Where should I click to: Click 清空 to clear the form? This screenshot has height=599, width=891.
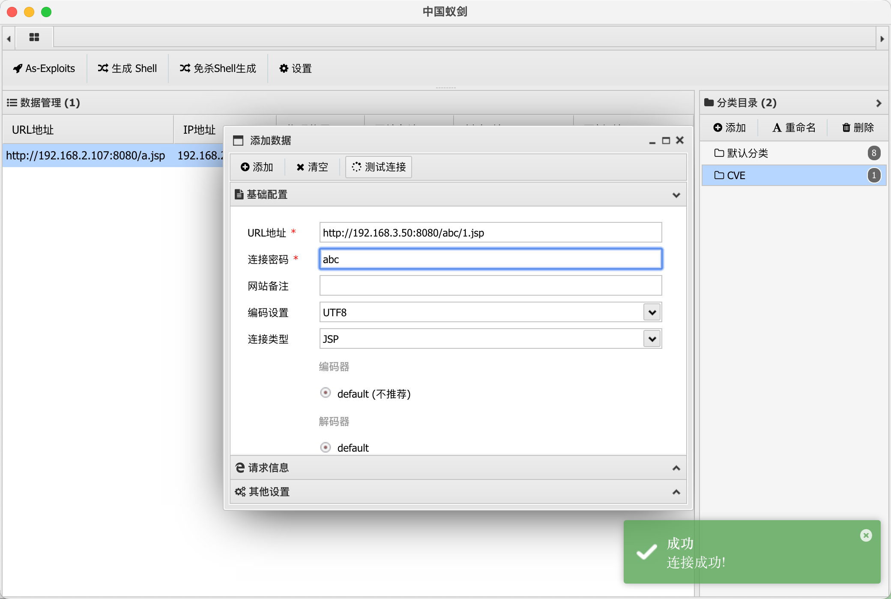pyautogui.click(x=312, y=167)
